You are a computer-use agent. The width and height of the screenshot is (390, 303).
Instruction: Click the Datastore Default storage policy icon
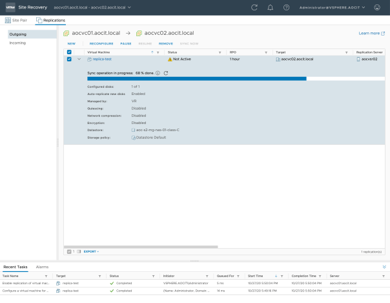point(133,138)
